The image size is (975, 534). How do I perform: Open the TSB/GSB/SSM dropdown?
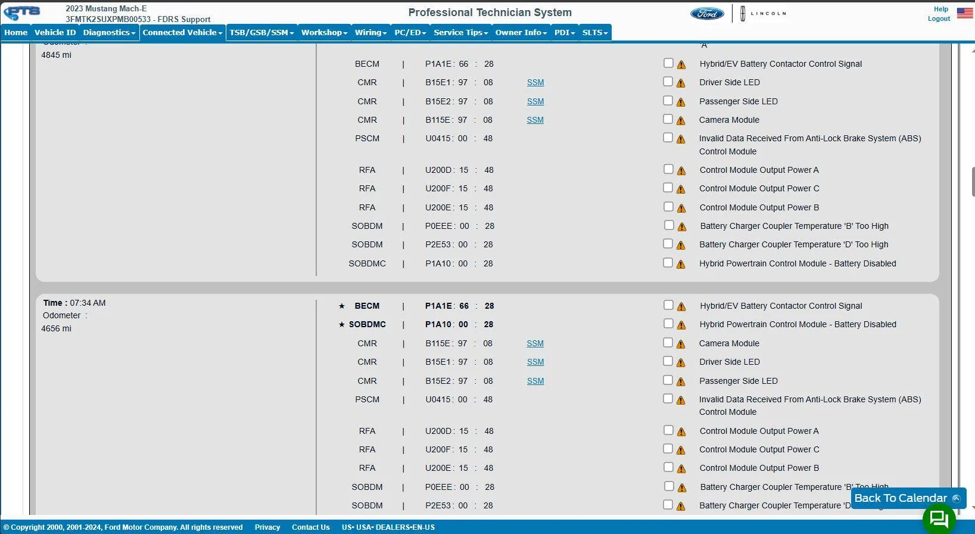tap(261, 33)
